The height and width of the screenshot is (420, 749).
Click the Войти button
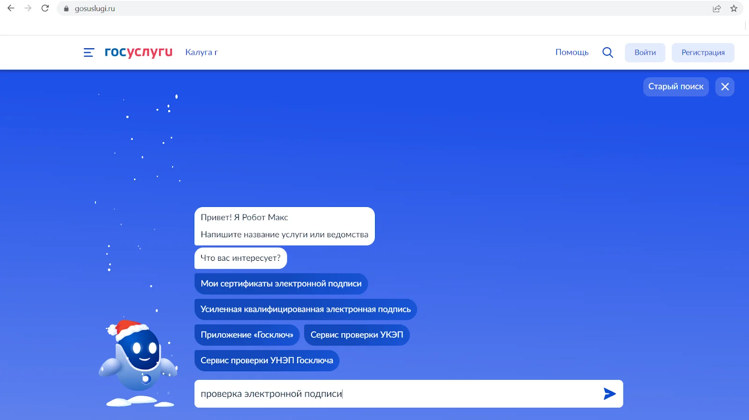point(645,52)
